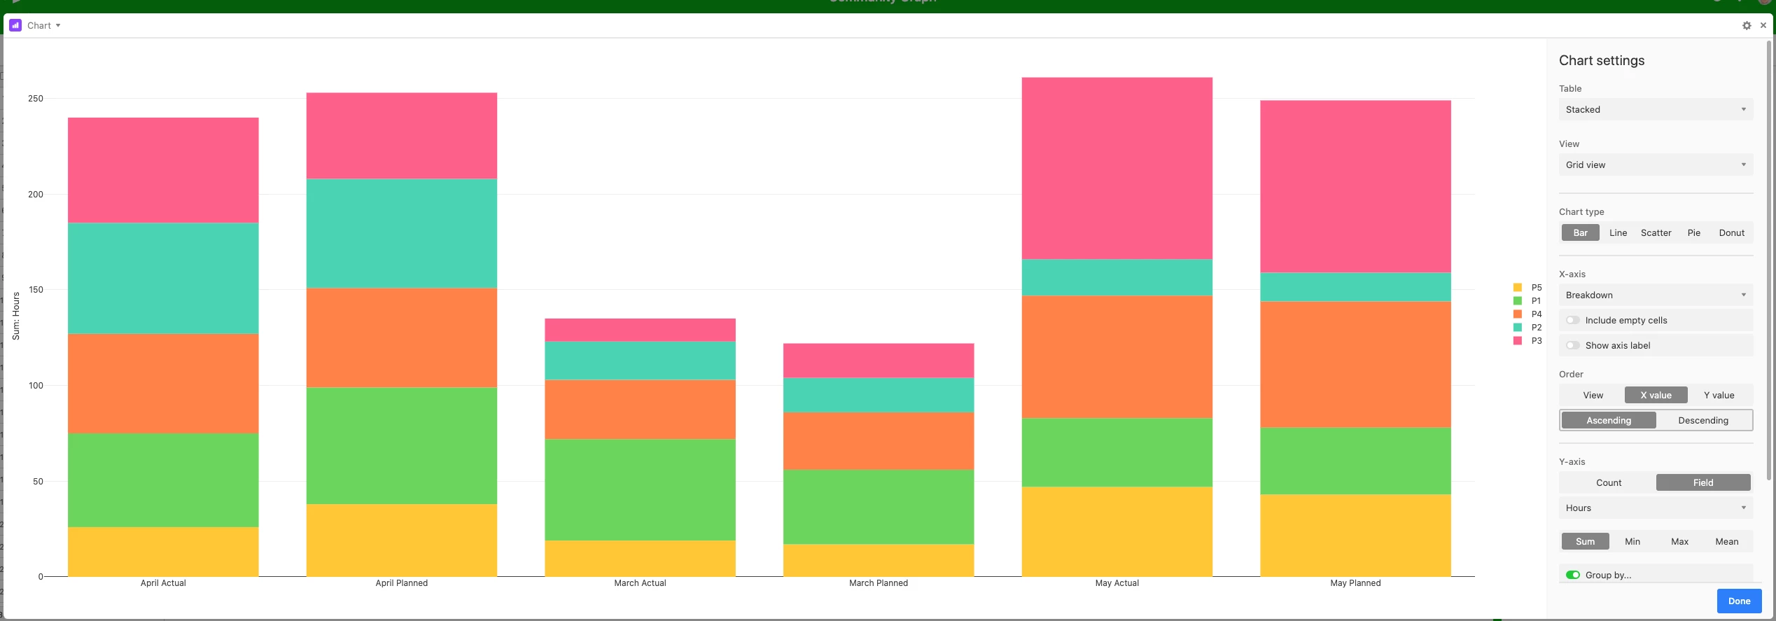
Task: Select the Donut chart type
Action: 1731,233
